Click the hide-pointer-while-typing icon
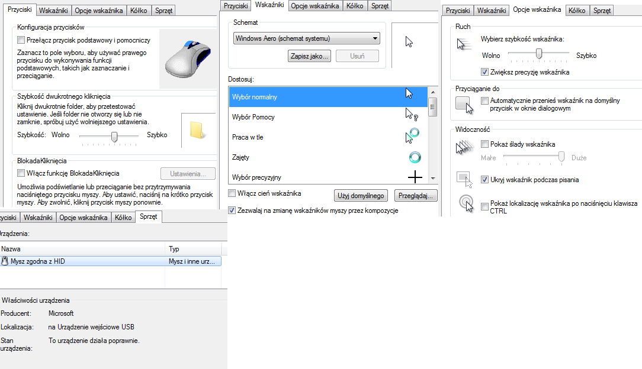Screen dimensions: 642x369 [464, 179]
